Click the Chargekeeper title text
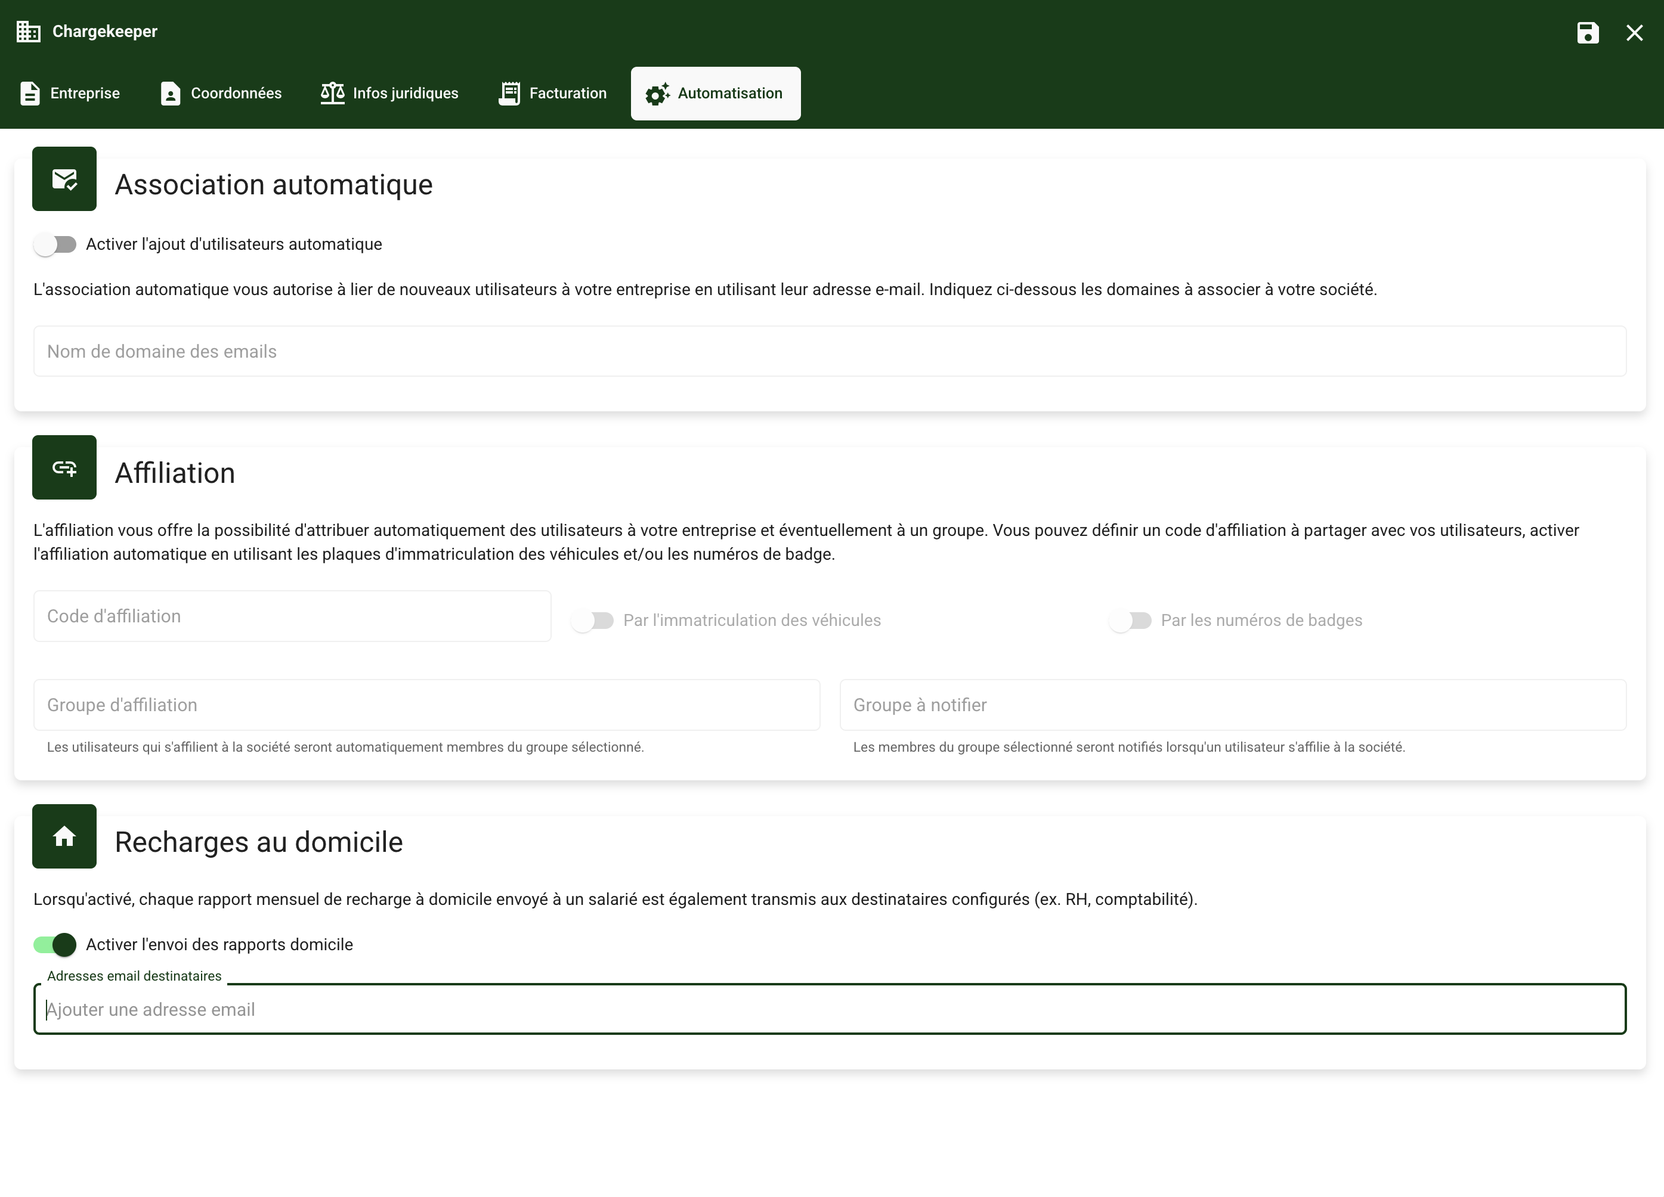The image size is (1664, 1197). [x=105, y=32]
